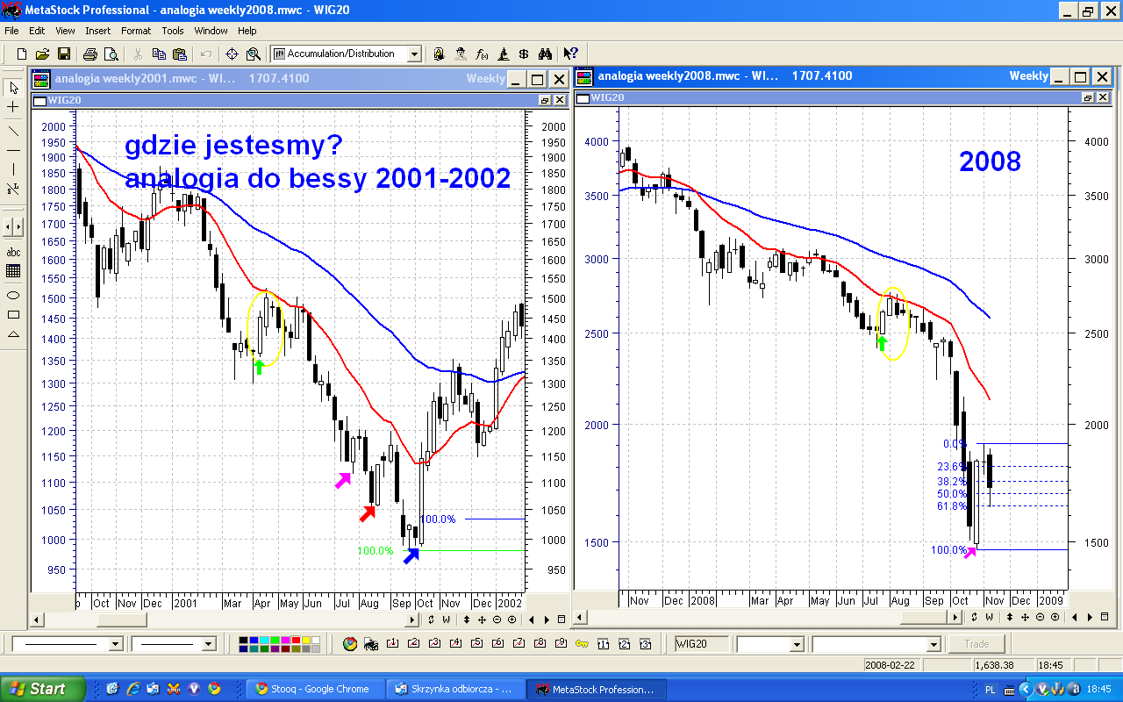Click the binoculars Explorer icon
1123x702 pixels.
click(545, 54)
